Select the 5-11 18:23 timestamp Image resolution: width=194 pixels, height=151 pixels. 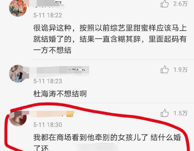[47, 81]
